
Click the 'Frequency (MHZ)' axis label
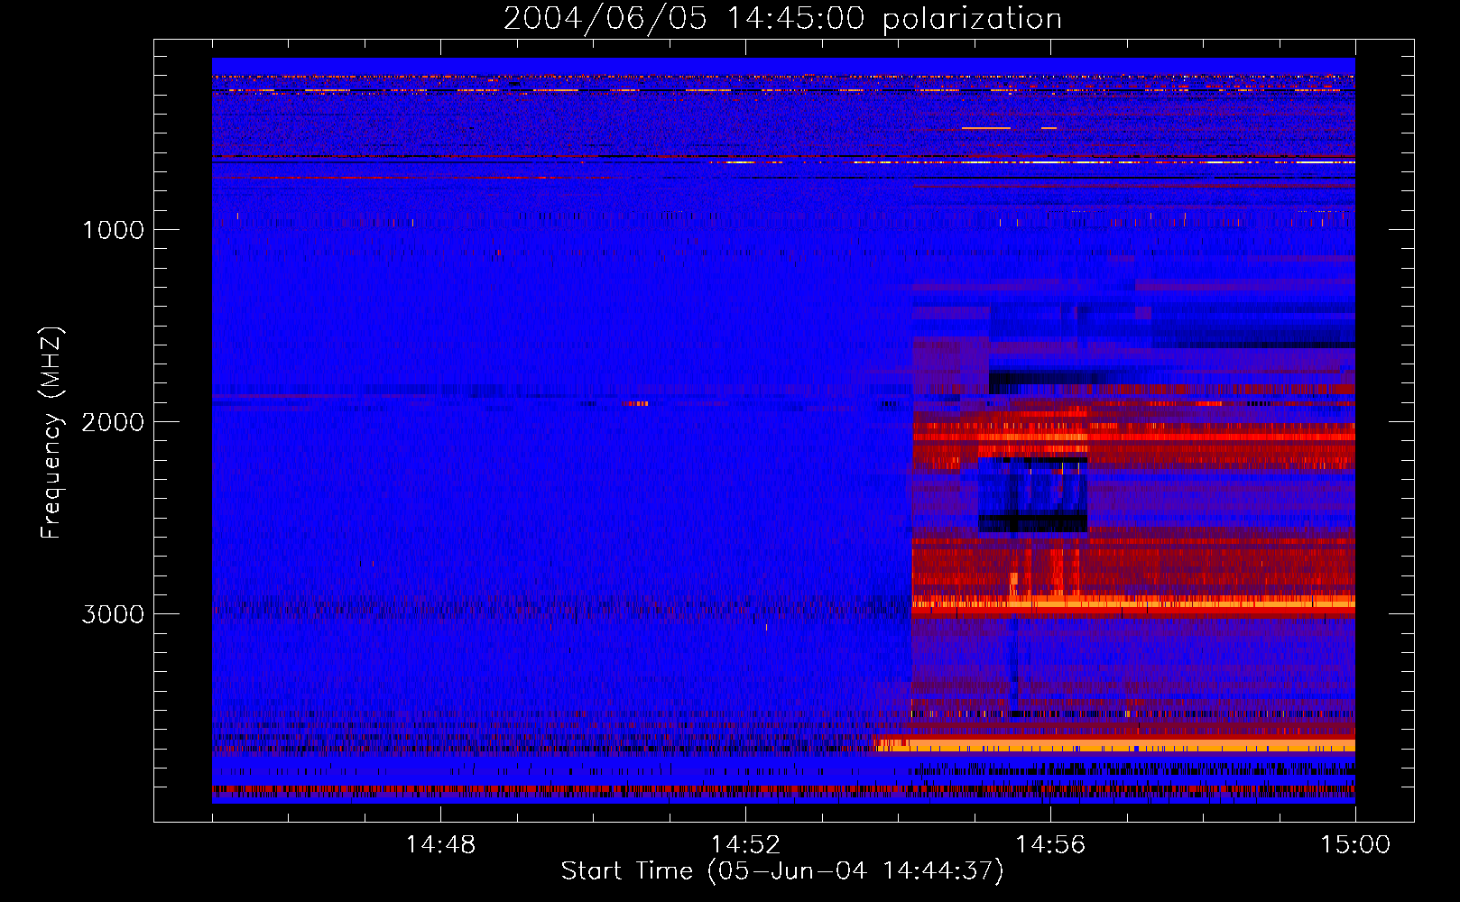[51, 432]
